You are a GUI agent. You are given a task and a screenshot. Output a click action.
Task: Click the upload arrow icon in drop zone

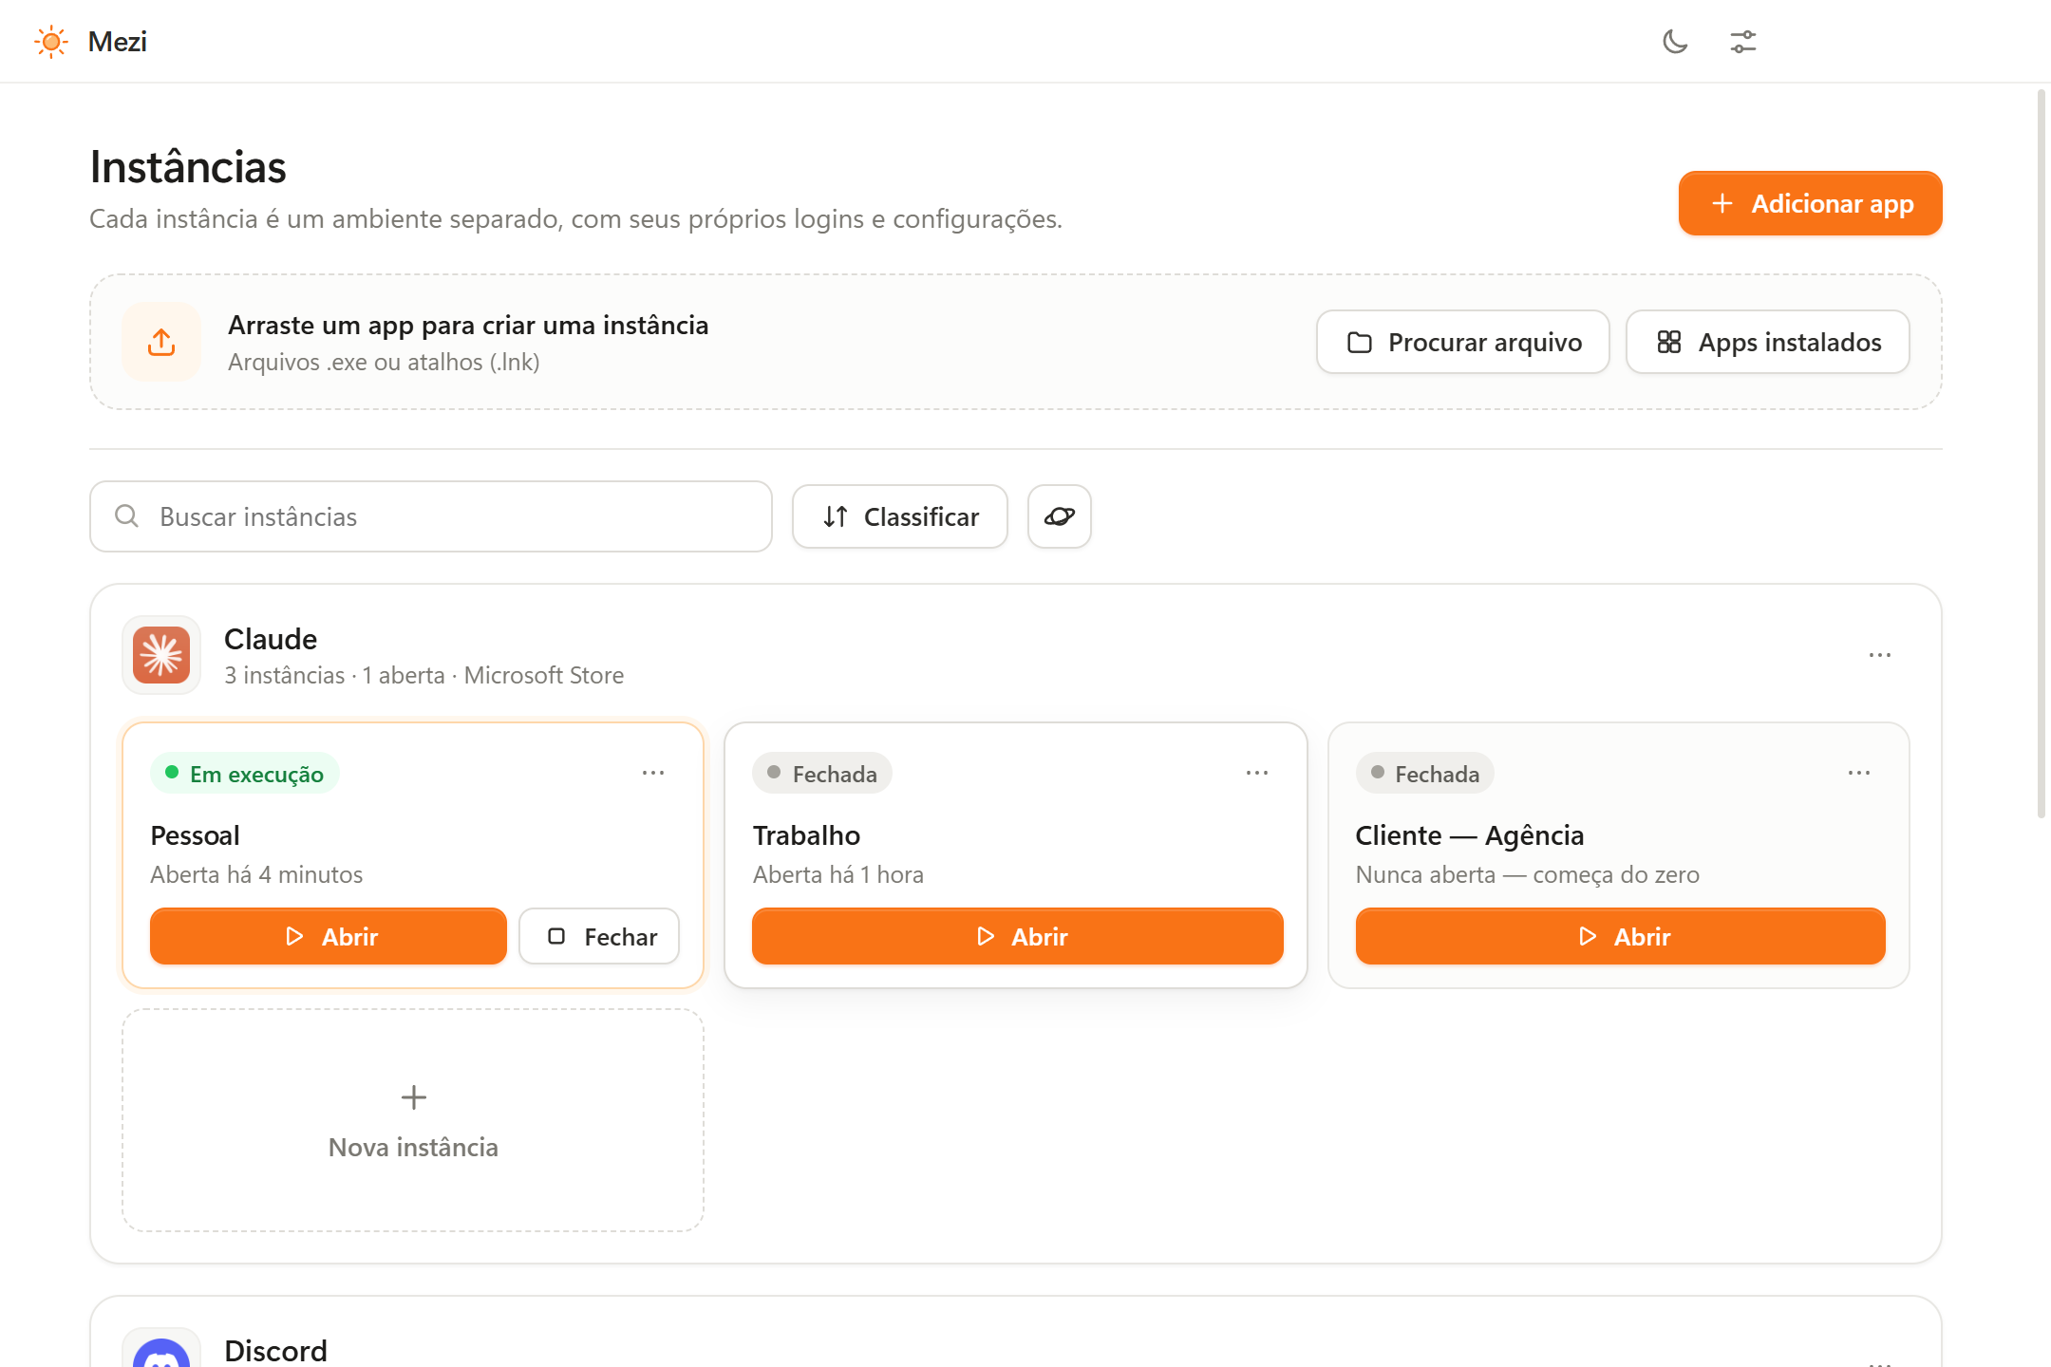[x=161, y=342]
